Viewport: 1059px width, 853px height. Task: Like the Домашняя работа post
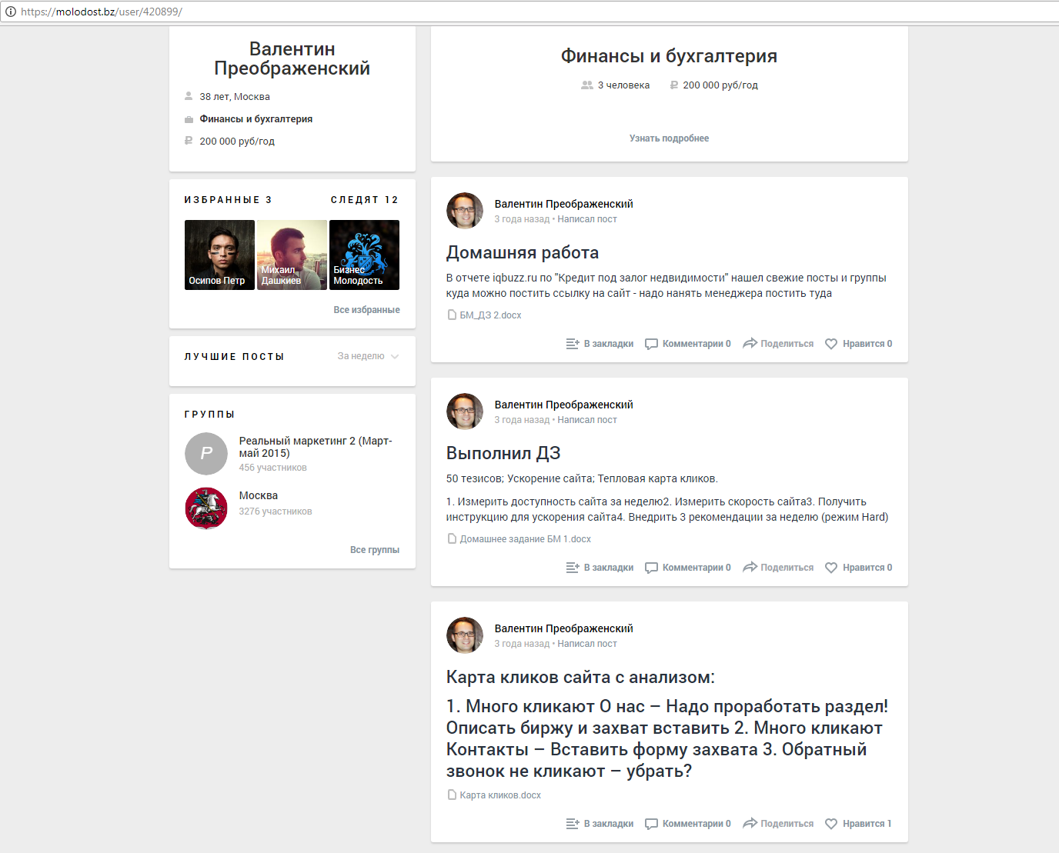point(858,344)
